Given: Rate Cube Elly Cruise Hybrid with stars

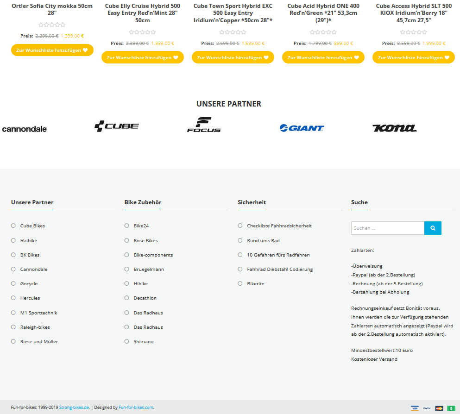Looking at the screenshot, I should click(142, 32).
